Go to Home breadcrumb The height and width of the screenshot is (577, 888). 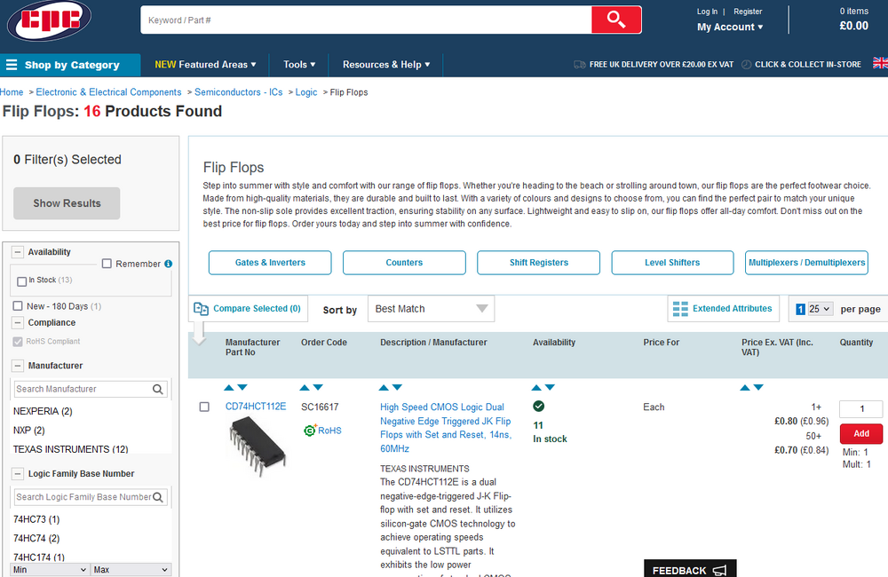pos(12,92)
